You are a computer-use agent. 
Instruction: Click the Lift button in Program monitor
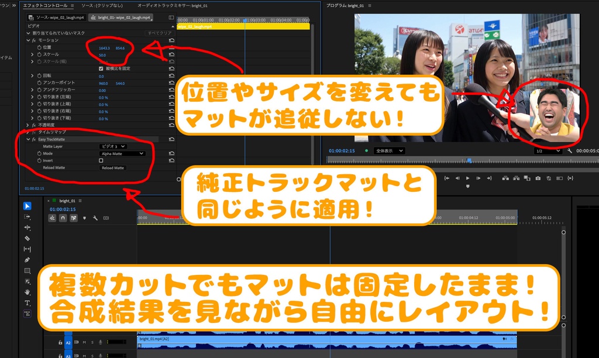(x=505, y=178)
